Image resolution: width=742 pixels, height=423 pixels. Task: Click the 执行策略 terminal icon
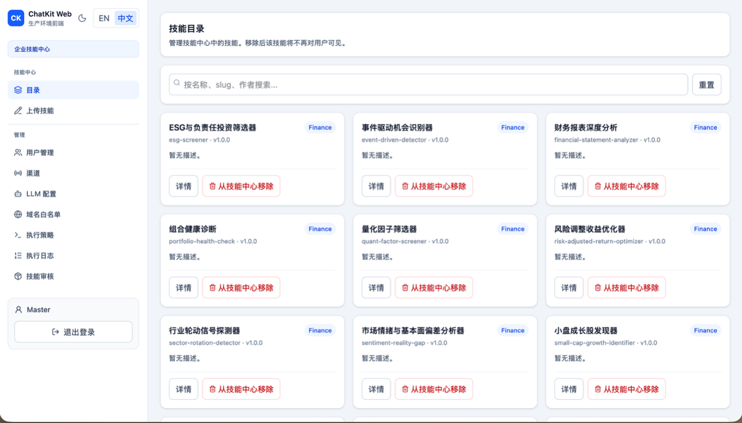click(18, 235)
